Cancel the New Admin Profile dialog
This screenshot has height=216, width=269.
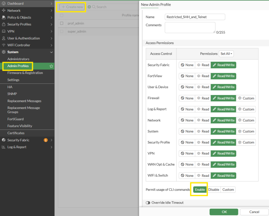click(x=254, y=212)
